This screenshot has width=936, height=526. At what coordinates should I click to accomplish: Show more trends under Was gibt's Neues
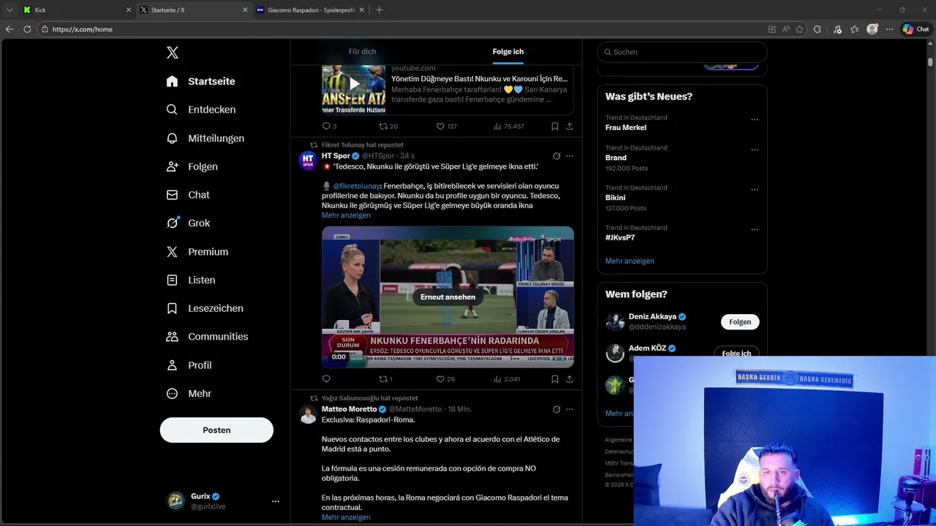tap(630, 262)
